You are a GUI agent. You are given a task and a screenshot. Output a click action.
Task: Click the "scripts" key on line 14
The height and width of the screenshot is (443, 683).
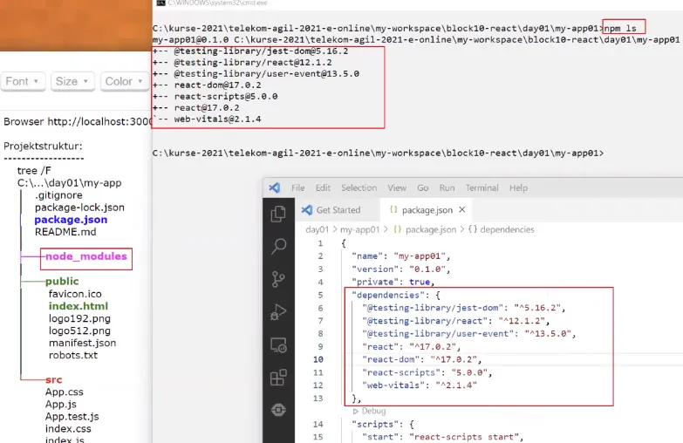tap(377, 424)
